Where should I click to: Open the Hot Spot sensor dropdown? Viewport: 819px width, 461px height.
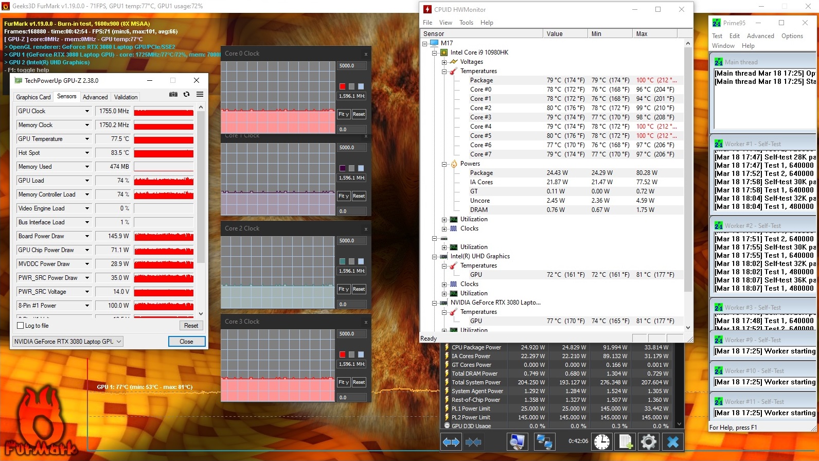click(87, 153)
